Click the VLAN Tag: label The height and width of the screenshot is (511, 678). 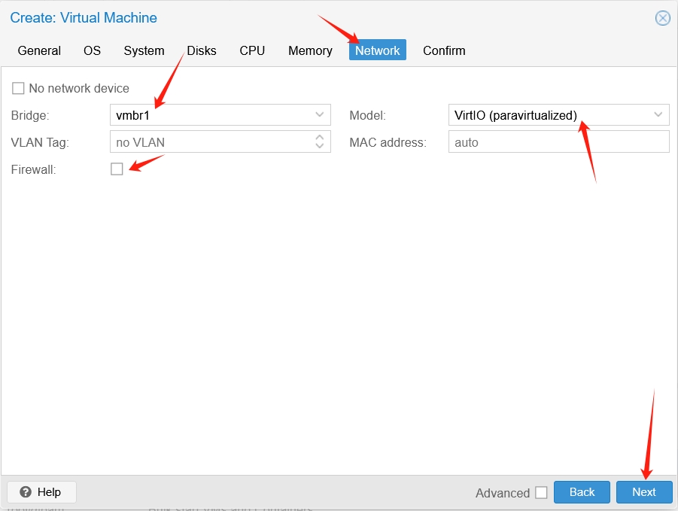pos(40,142)
